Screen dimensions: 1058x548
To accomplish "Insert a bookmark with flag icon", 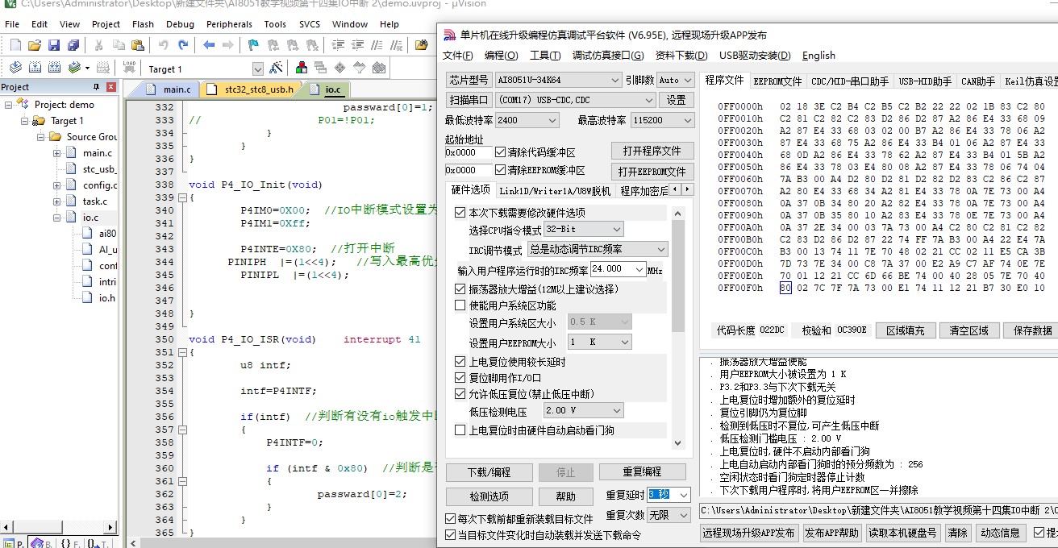I will [253, 45].
